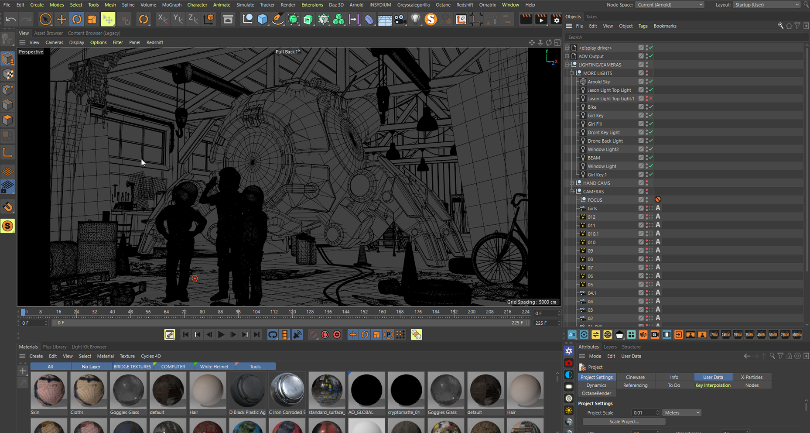Viewport: 810px width, 433px height.
Task: Click the Scale Project... button
Action: tap(624, 422)
